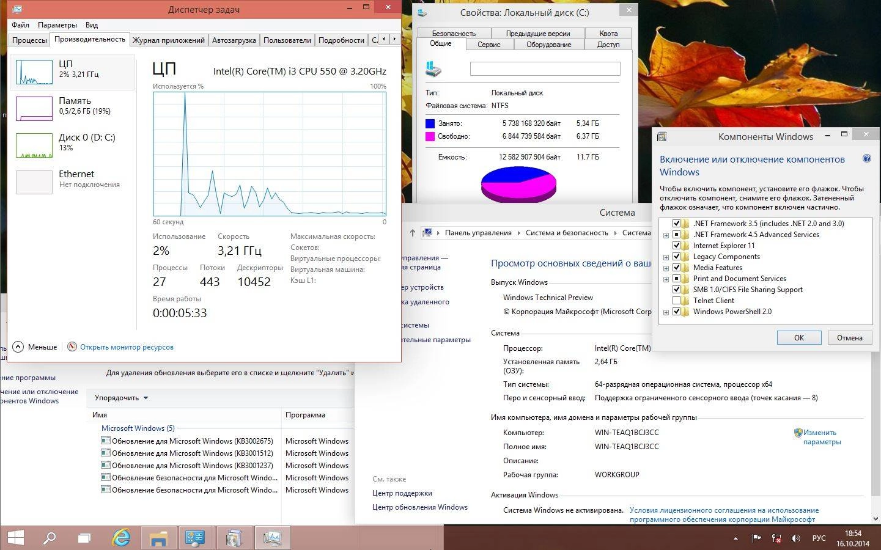
Task: Switch to the Журнал приложений tab
Action: [x=169, y=40]
